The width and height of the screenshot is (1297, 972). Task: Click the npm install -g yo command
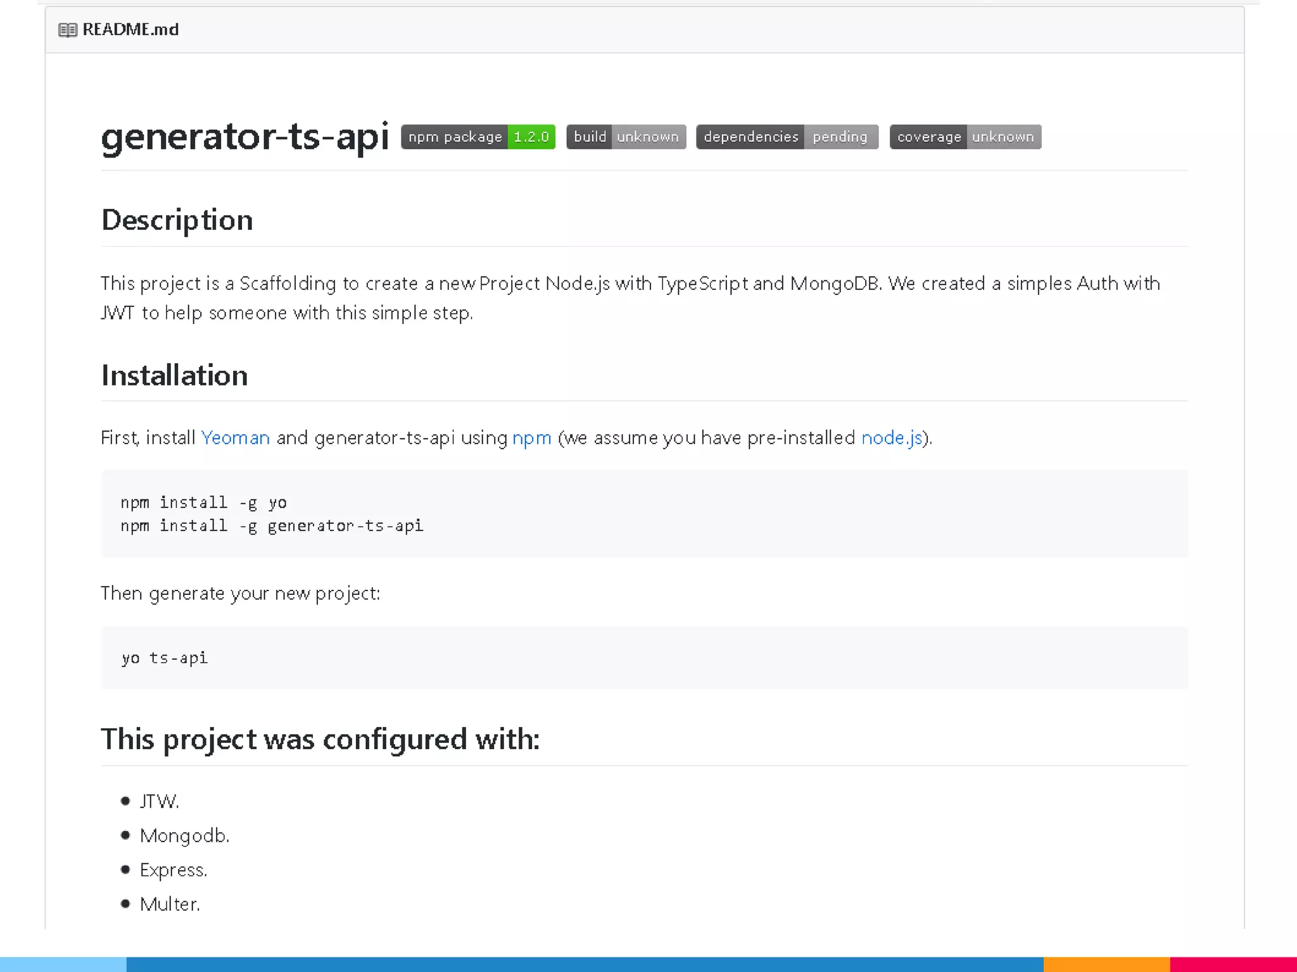(x=203, y=502)
